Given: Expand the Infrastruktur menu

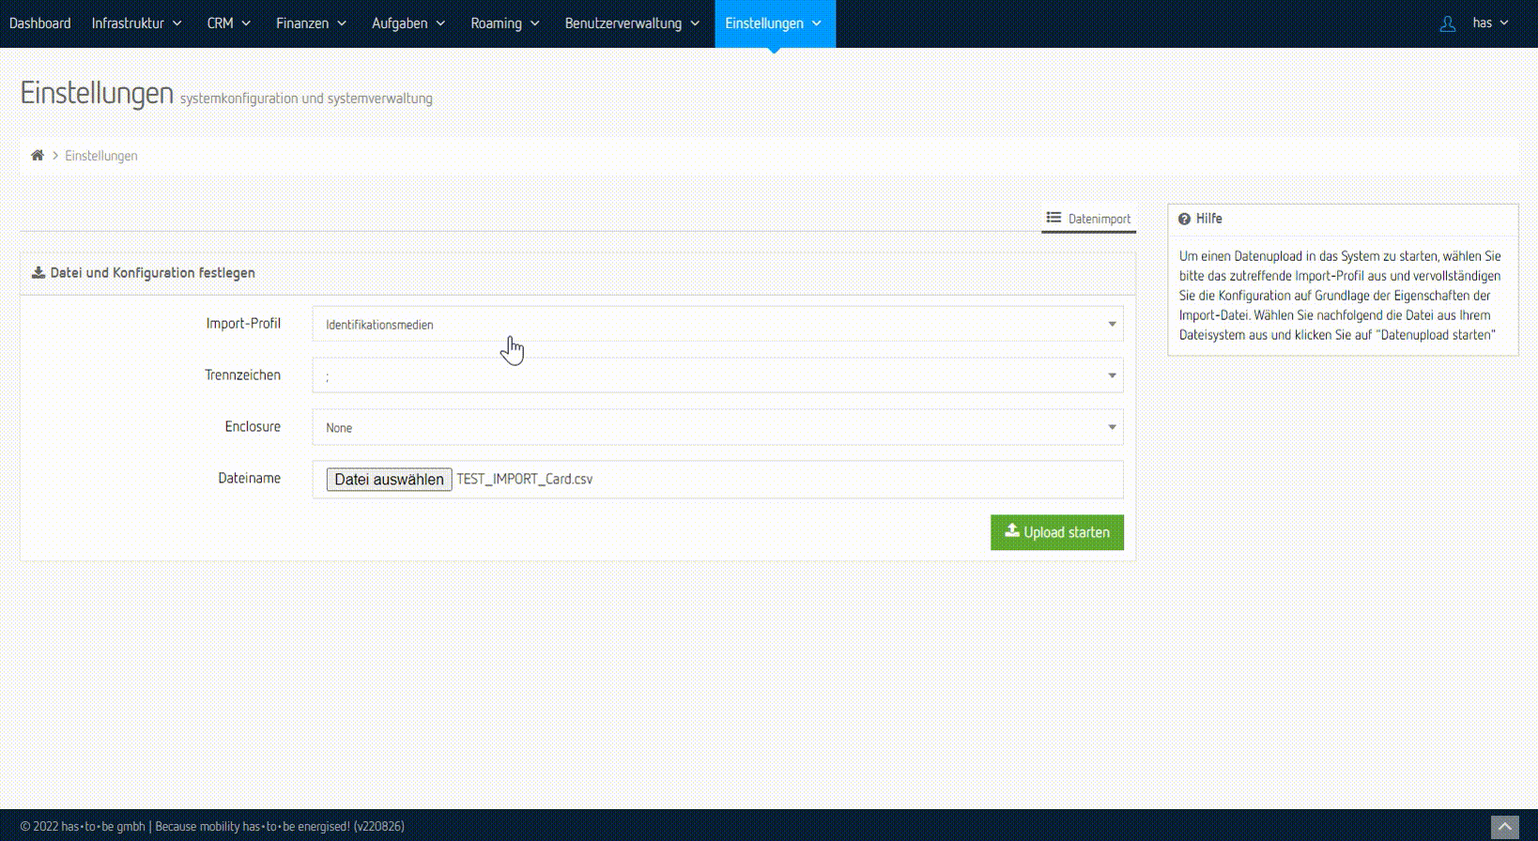Looking at the screenshot, I should pyautogui.click(x=137, y=23).
